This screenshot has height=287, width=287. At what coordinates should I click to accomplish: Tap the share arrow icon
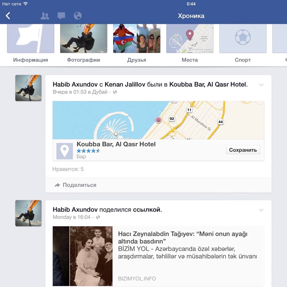57,185
